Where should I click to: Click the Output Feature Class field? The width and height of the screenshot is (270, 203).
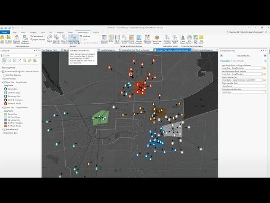pos(242,80)
